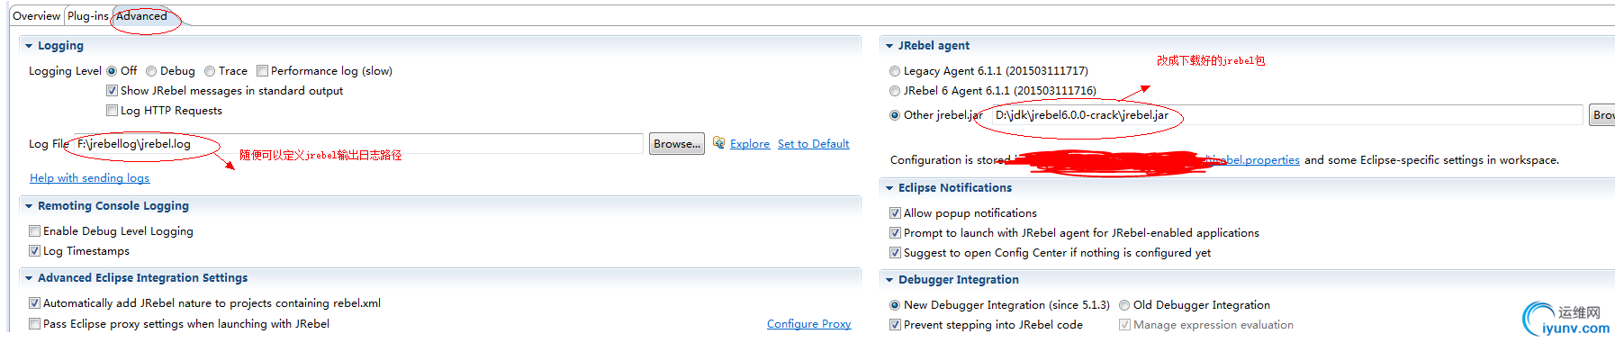Toggle Log HTTP Requests checkbox

[x=112, y=111]
